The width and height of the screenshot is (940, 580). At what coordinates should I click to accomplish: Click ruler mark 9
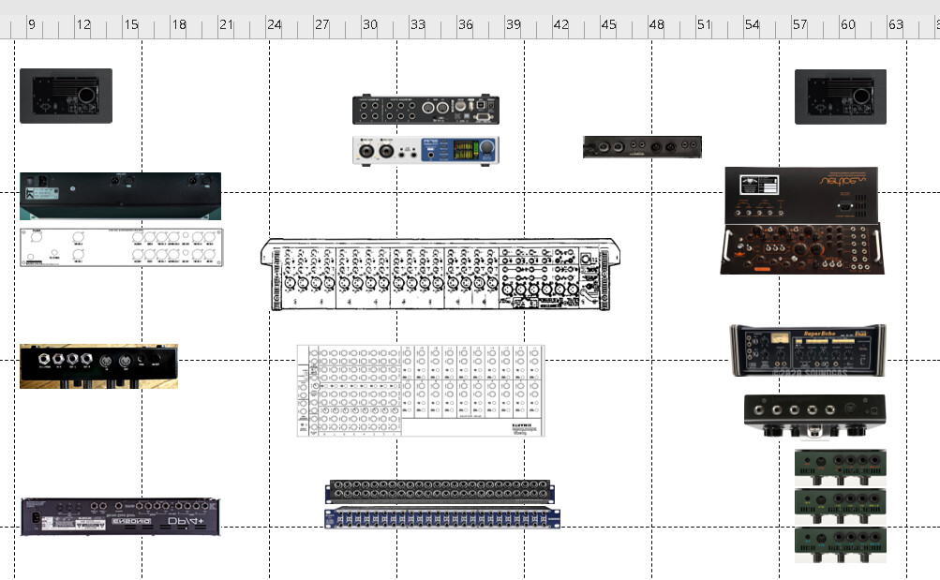click(32, 24)
